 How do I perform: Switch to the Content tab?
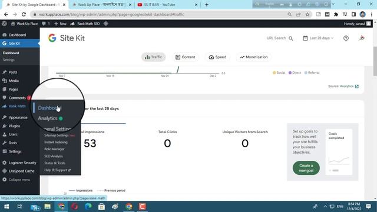coord(185,57)
